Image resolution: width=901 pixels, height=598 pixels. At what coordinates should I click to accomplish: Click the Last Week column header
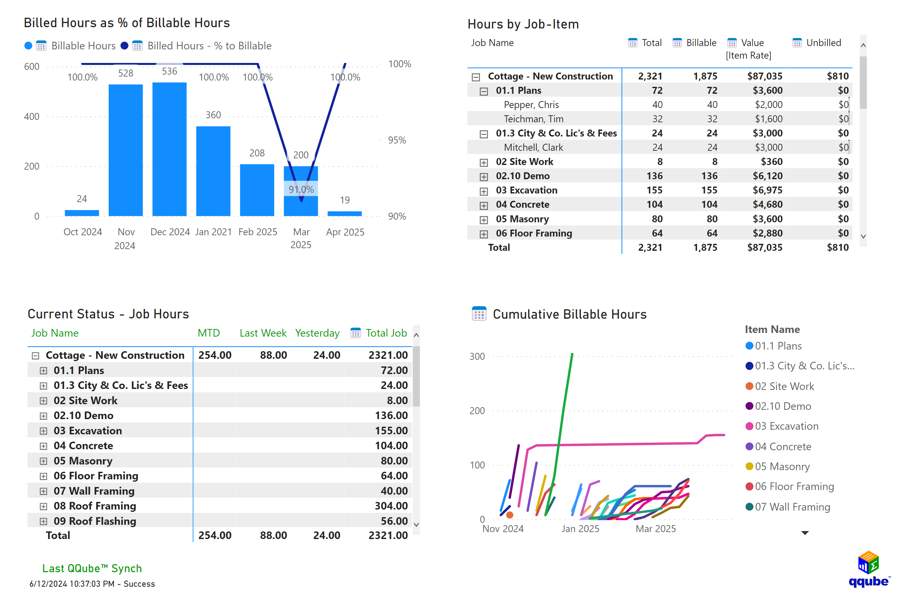(263, 333)
